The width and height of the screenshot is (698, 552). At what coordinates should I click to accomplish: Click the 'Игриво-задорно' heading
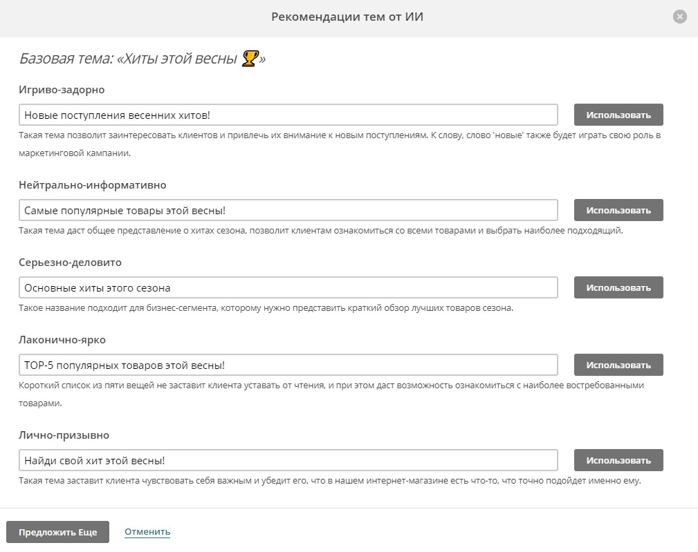coord(62,90)
